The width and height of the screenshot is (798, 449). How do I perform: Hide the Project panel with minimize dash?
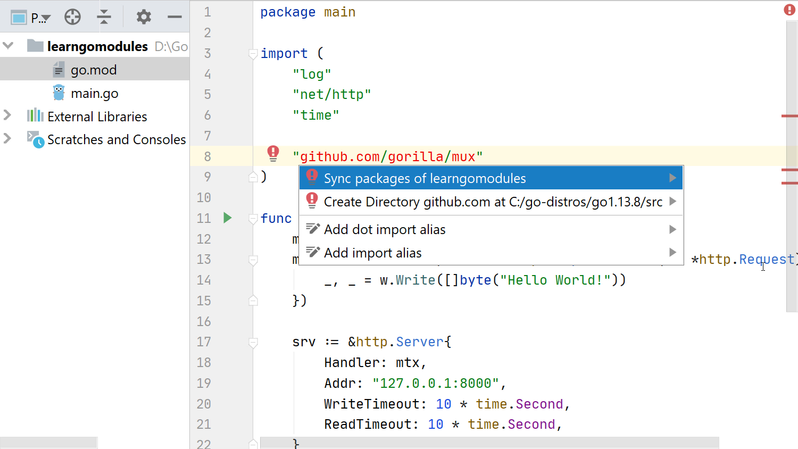coord(174,17)
